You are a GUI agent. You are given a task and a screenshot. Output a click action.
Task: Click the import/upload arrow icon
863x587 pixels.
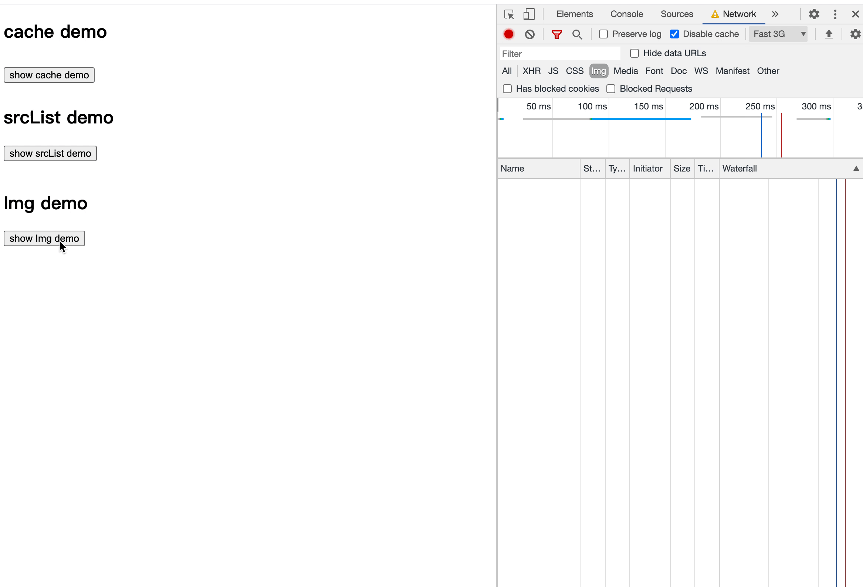tap(828, 34)
